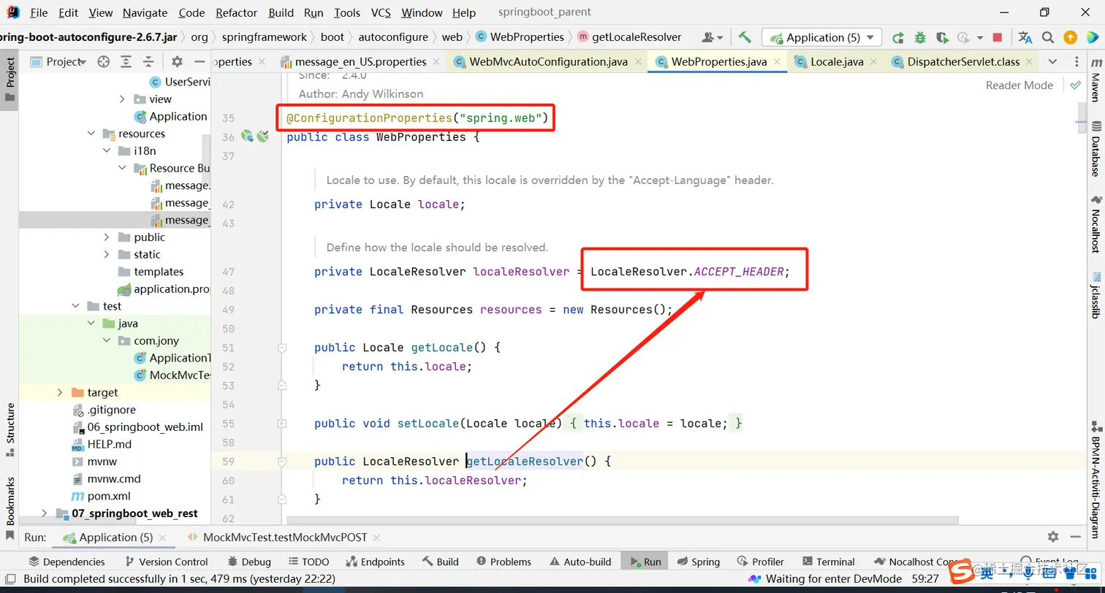Click the Spring bean gutter icon on line 36

click(248, 136)
